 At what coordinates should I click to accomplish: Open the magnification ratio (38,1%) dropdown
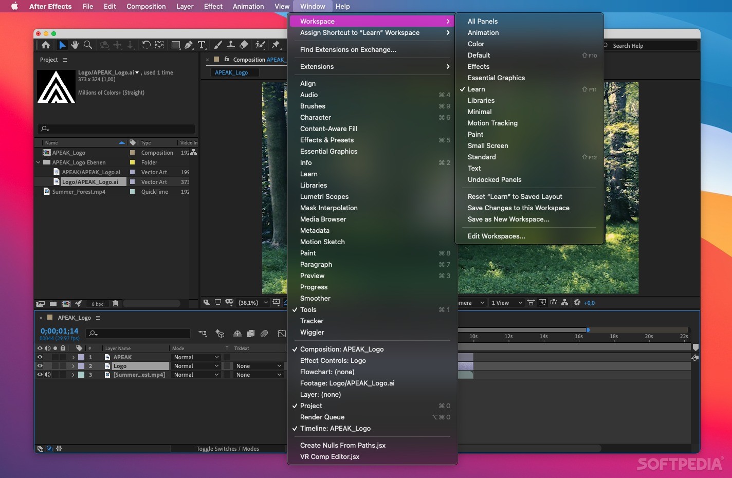coord(253,303)
